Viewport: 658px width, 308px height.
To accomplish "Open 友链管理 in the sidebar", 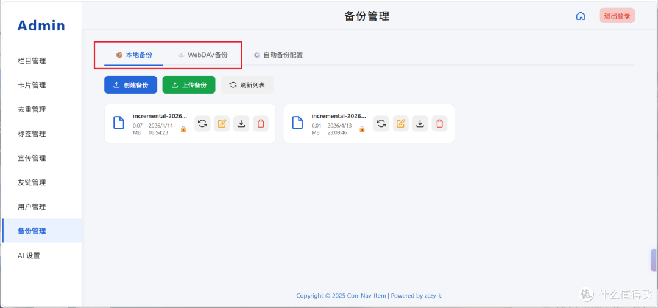I will (42, 182).
